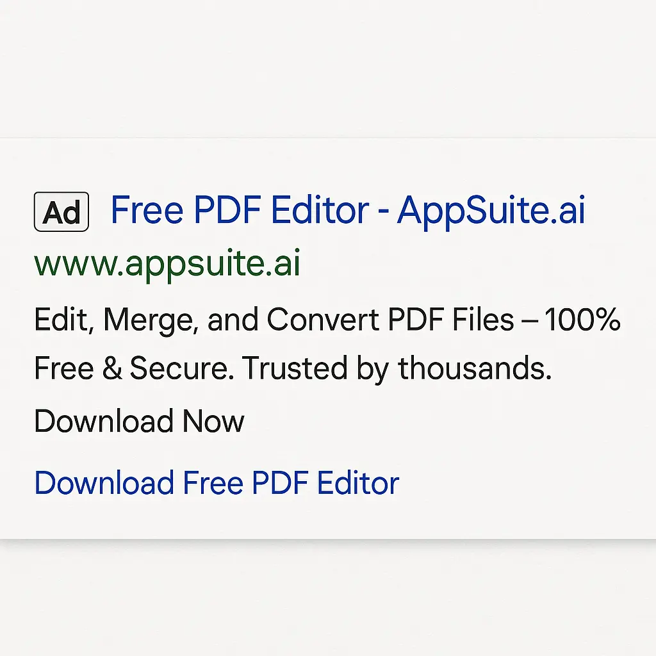This screenshot has height=656, width=656.
Task: Select the Download Now text
Action: pos(138,421)
